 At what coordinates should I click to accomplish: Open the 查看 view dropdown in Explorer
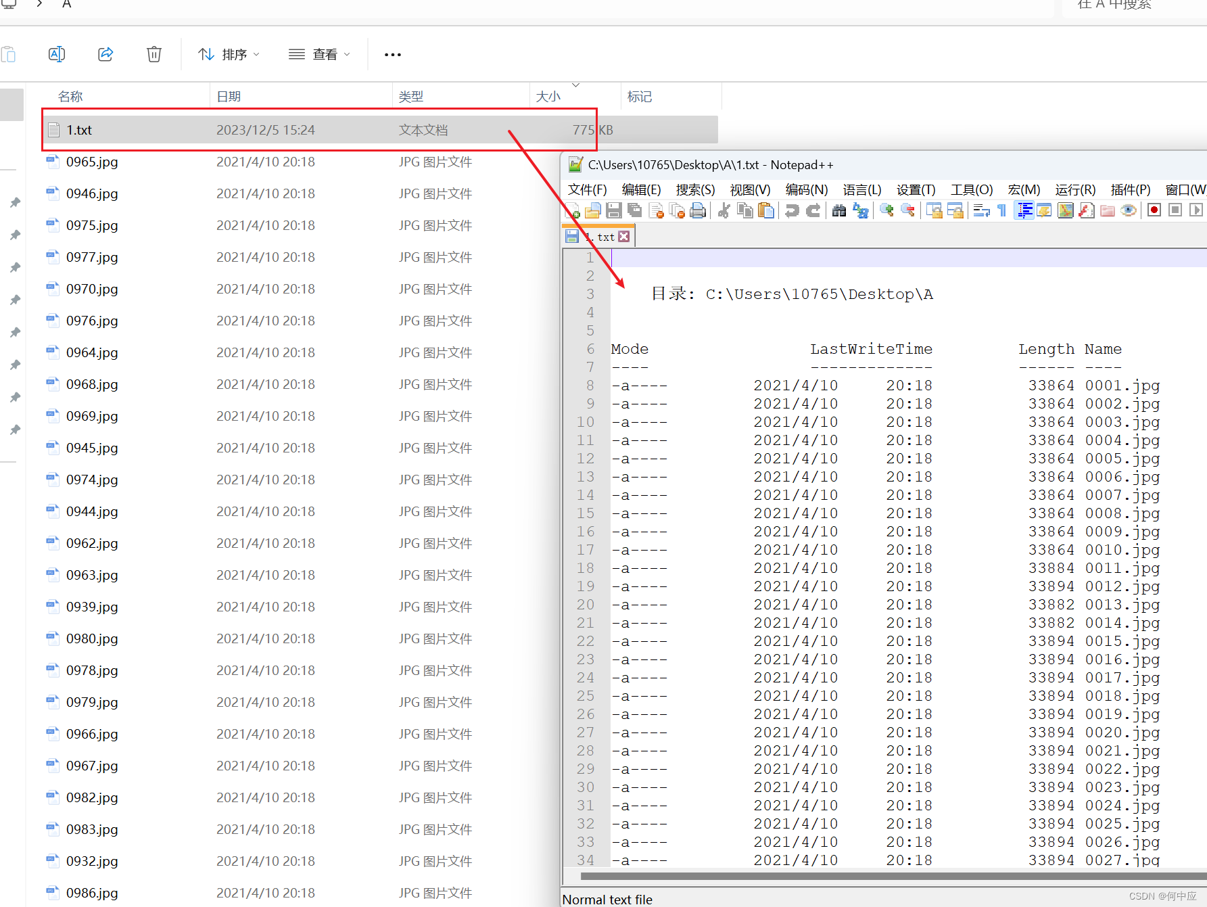(318, 54)
